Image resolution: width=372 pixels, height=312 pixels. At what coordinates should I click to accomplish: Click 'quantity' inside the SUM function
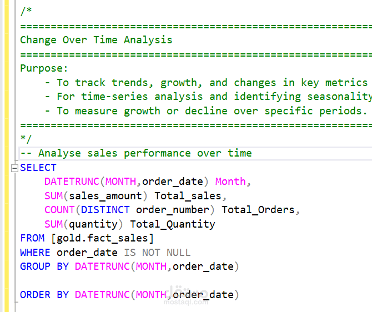pyautogui.click(x=93, y=224)
